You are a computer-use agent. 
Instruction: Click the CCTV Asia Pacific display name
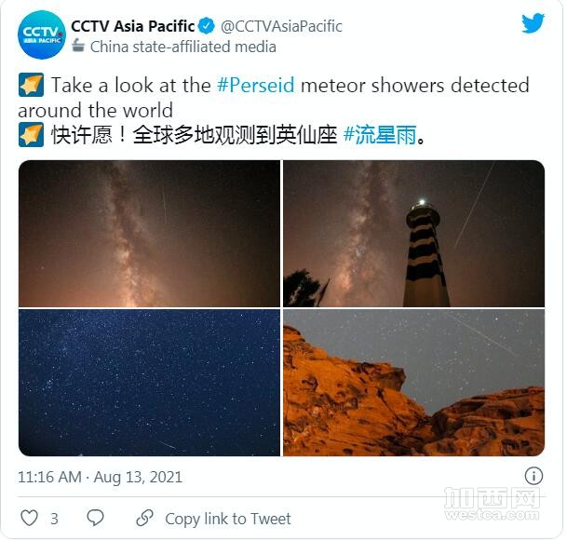pyautogui.click(x=133, y=26)
